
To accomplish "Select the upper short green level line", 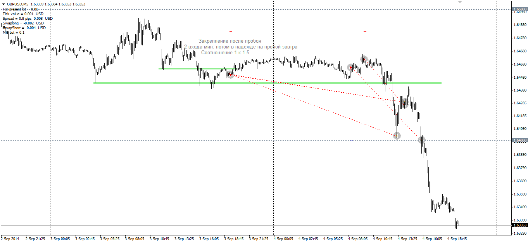I will click(x=198, y=69).
